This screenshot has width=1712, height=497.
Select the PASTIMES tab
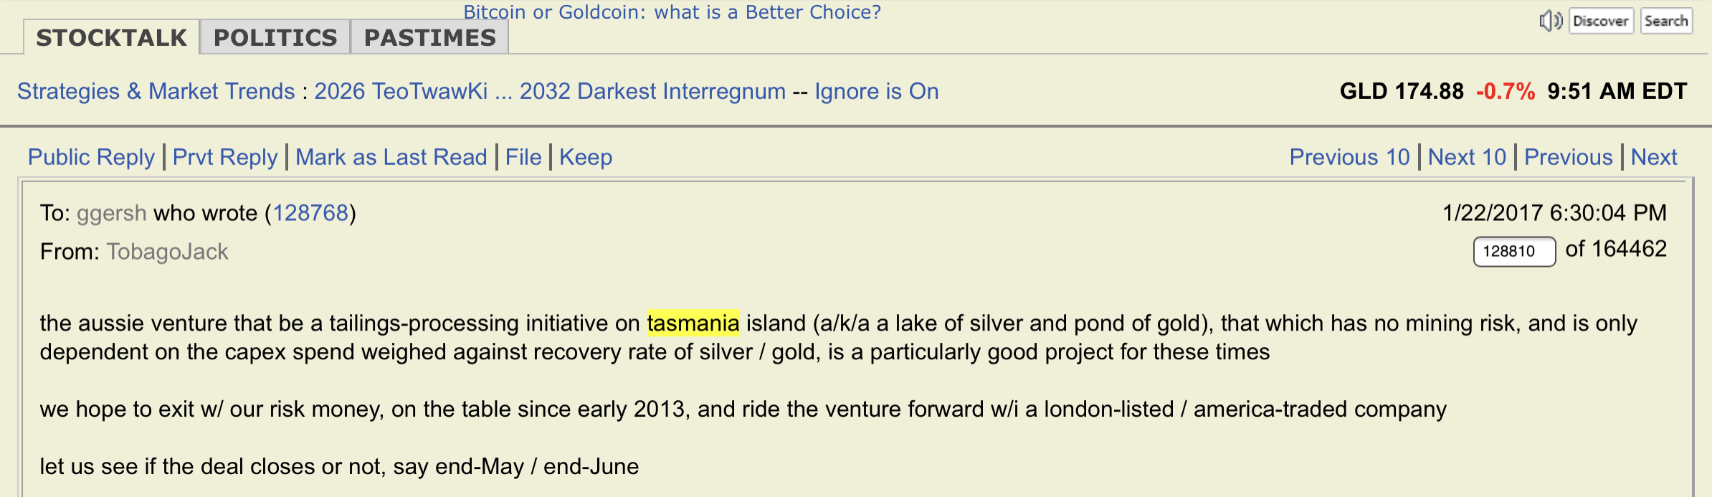coord(429,37)
